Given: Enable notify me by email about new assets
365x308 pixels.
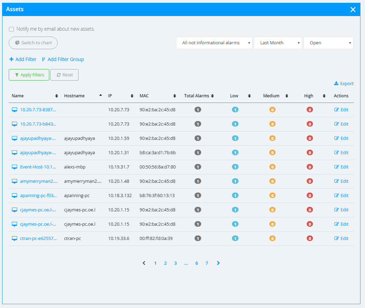Looking at the screenshot, I should 11,29.
